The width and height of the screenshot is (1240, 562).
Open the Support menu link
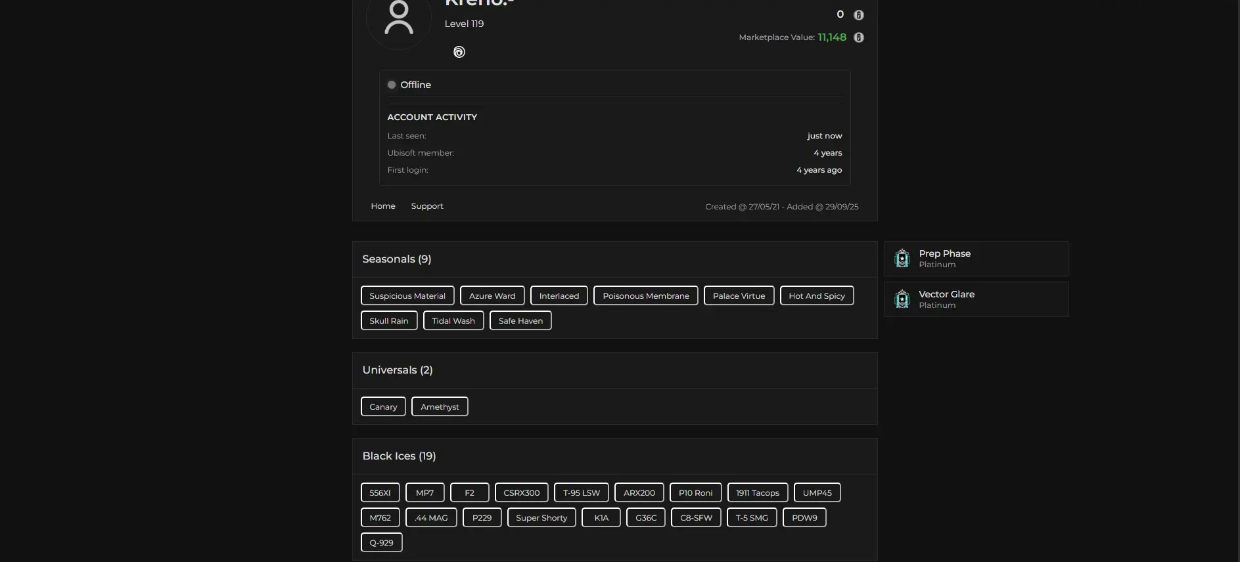pyautogui.click(x=427, y=206)
